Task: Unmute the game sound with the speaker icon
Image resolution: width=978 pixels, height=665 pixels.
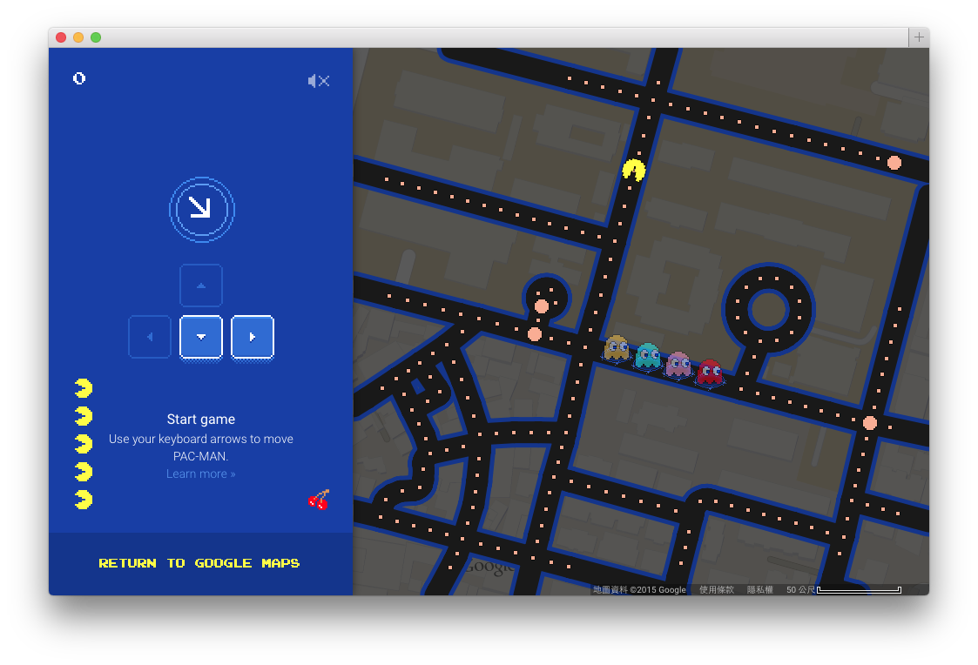Action: 319,81
